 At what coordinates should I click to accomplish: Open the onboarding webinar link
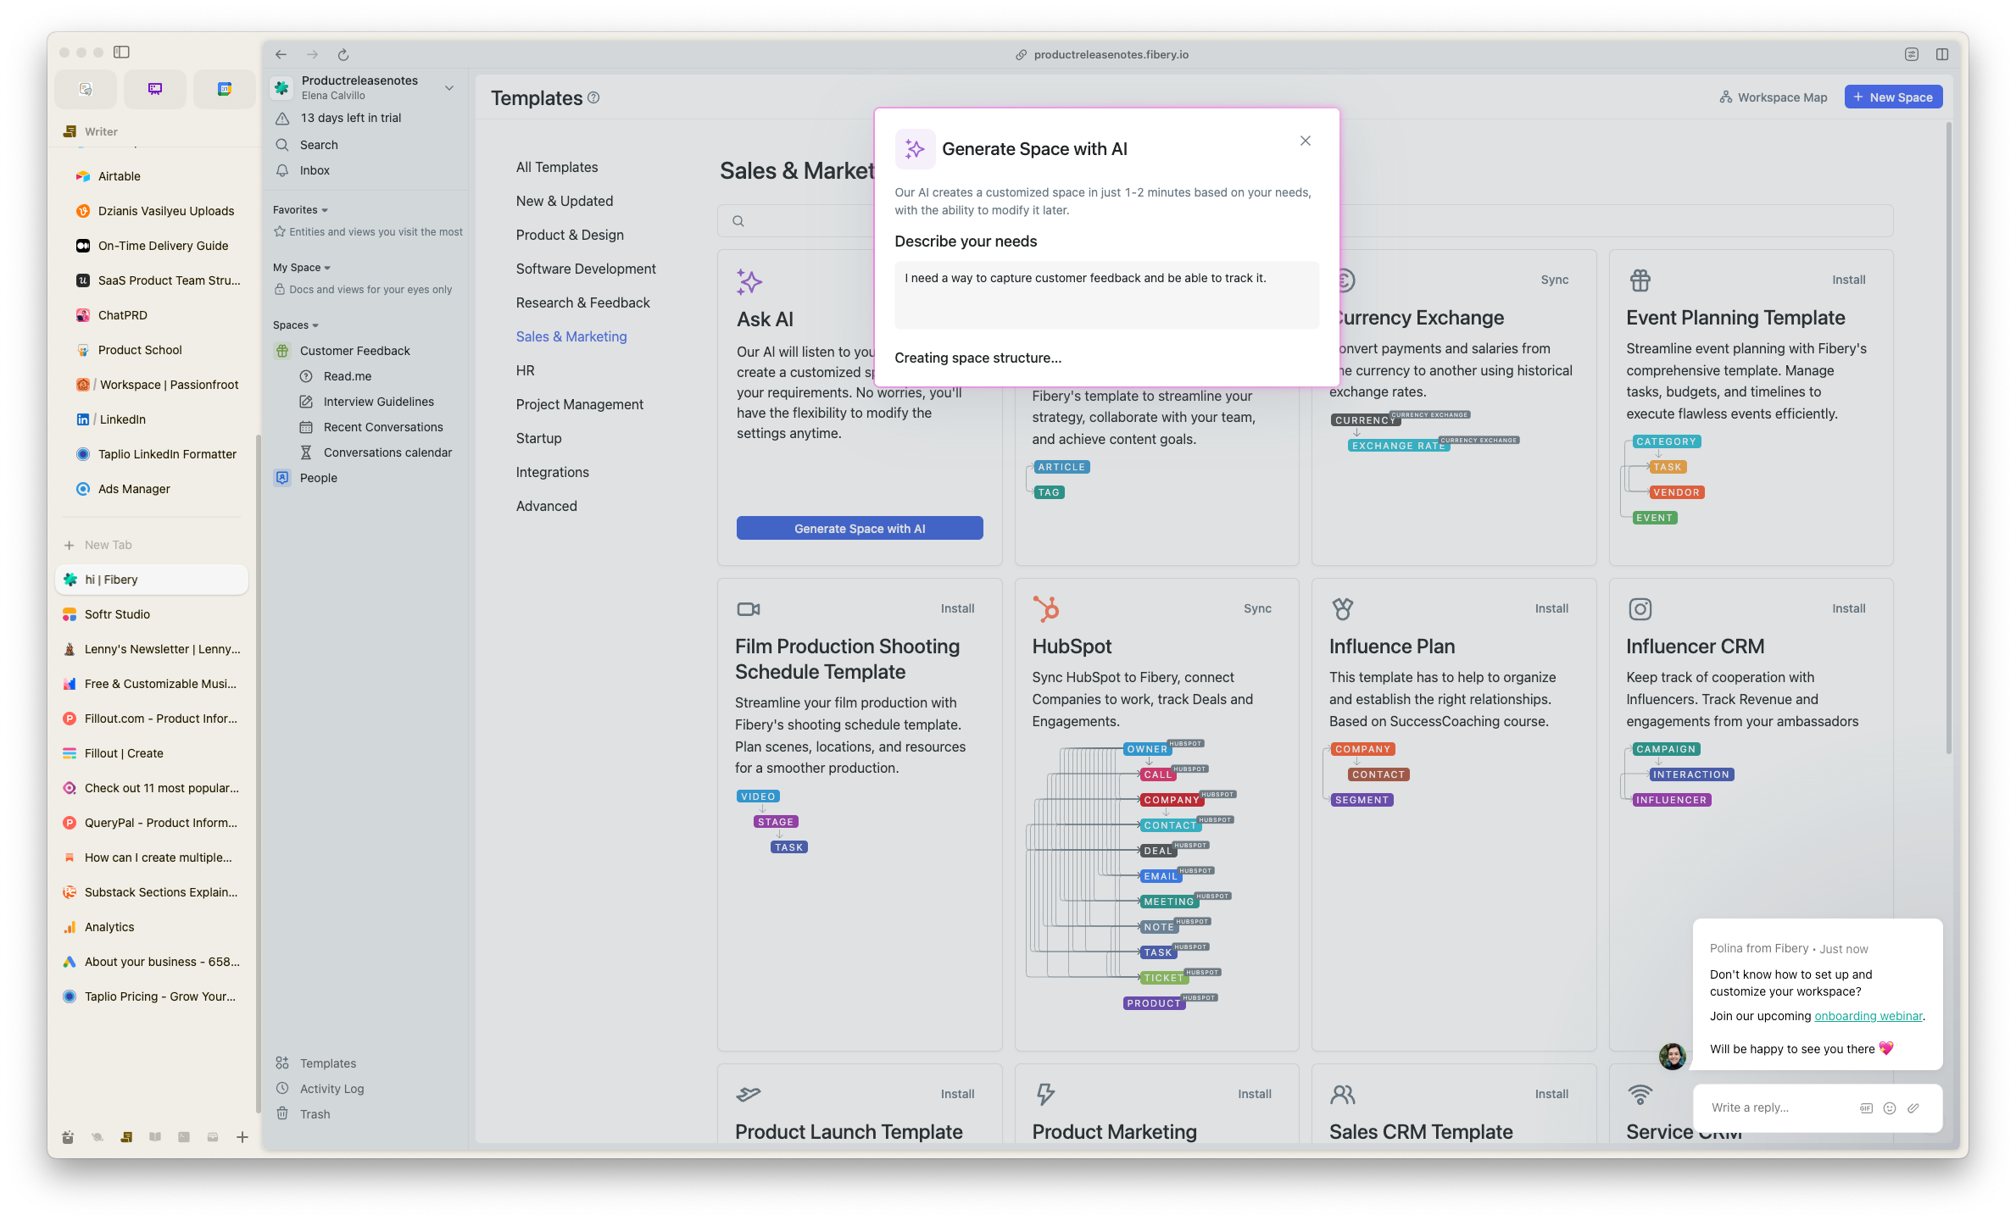click(1868, 1016)
